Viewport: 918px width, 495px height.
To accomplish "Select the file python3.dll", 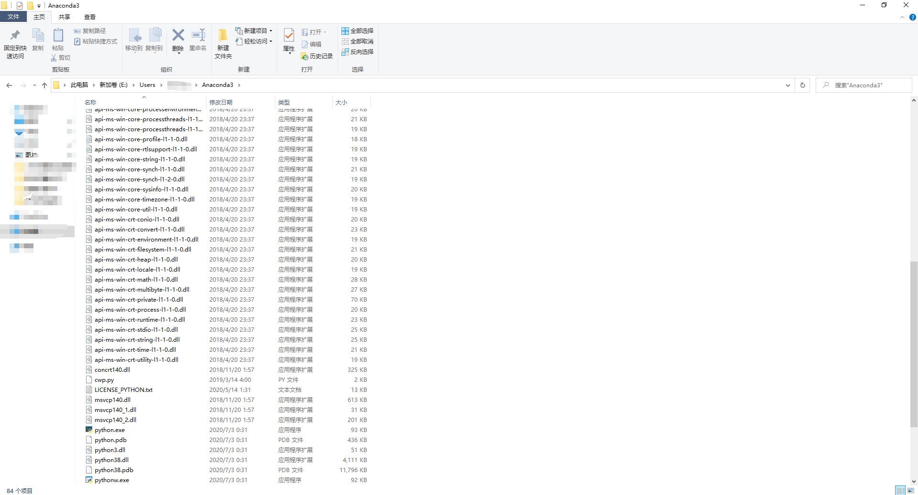I will 110,450.
